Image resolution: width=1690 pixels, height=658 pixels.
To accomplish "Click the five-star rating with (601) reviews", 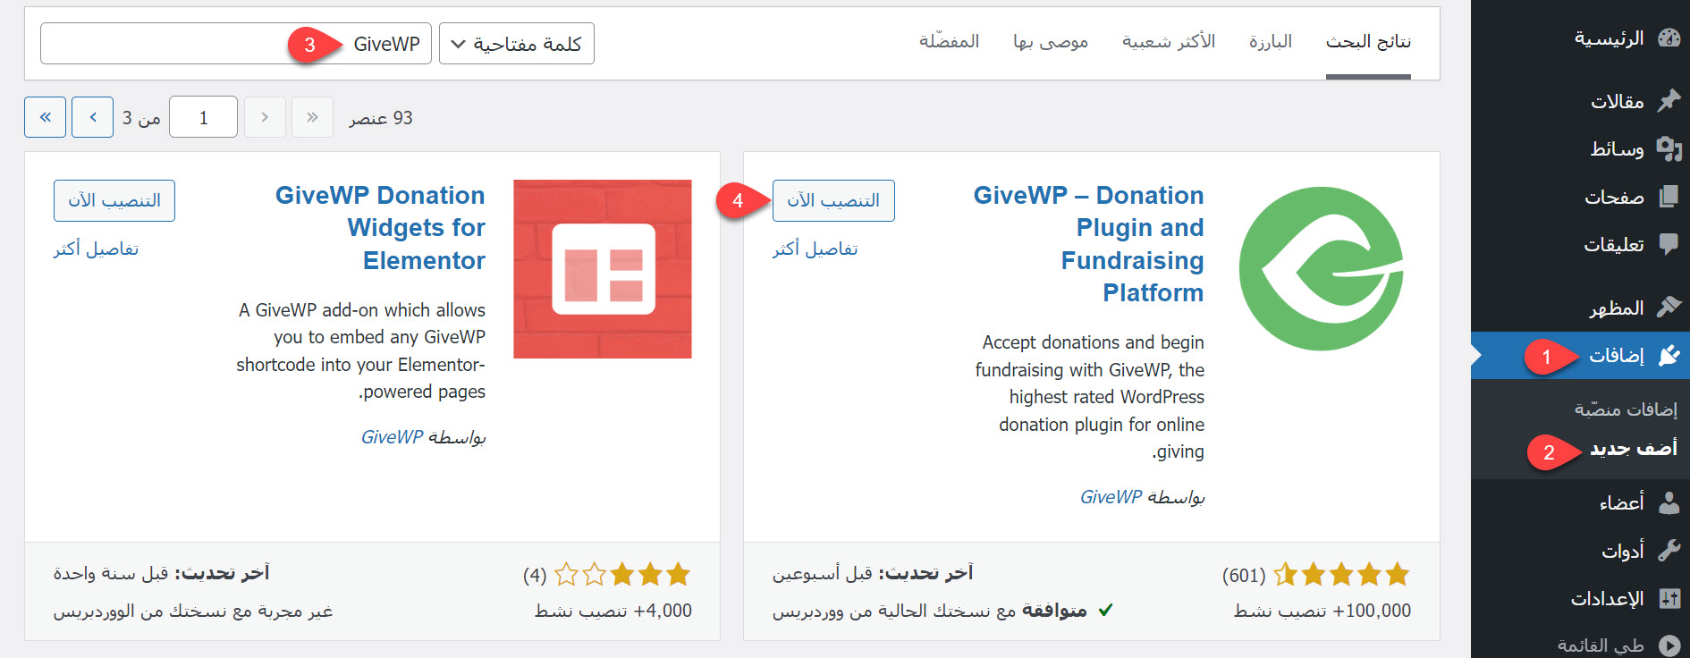I will click(x=1339, y=575).
